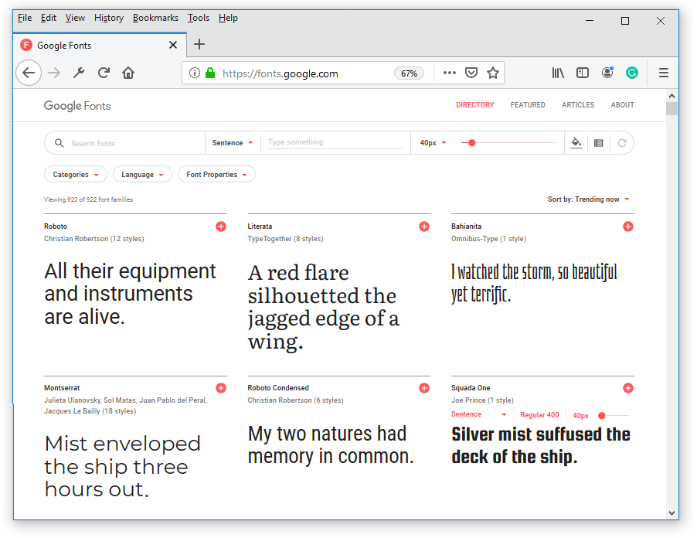Click the Literata preview sample text
The width and height of the screenshot is (697, 538).
(324, 307)
